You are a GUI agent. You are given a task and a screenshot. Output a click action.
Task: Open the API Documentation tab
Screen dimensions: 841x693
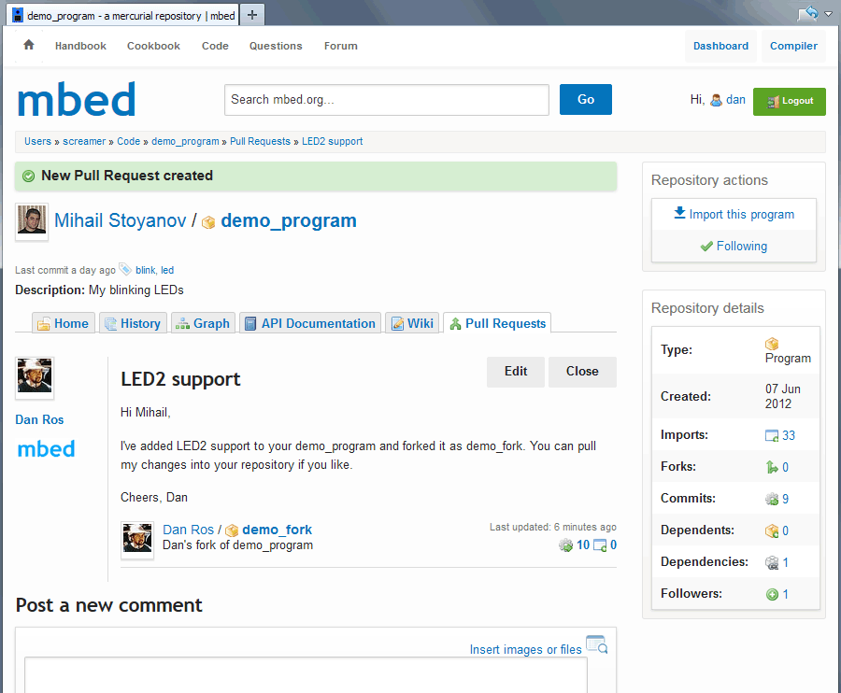pos(309,323)
